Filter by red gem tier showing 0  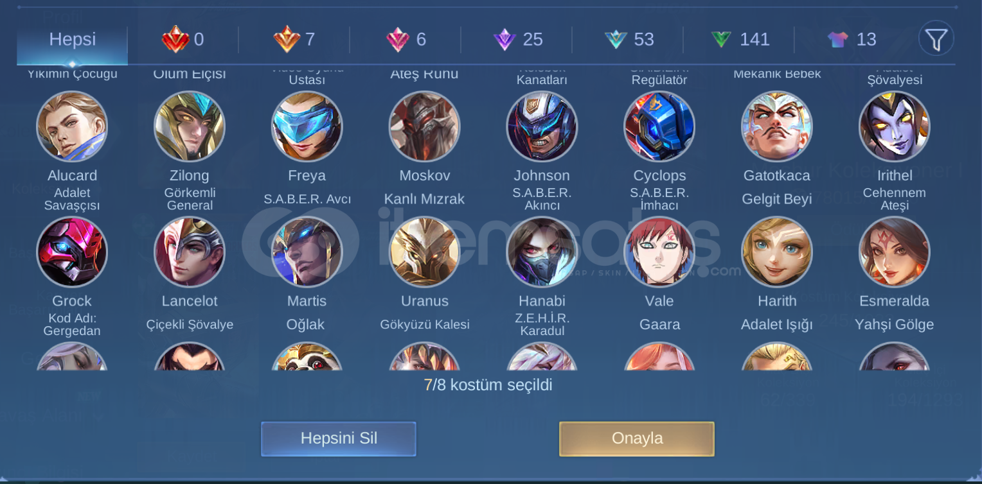(x=183, y=40)
